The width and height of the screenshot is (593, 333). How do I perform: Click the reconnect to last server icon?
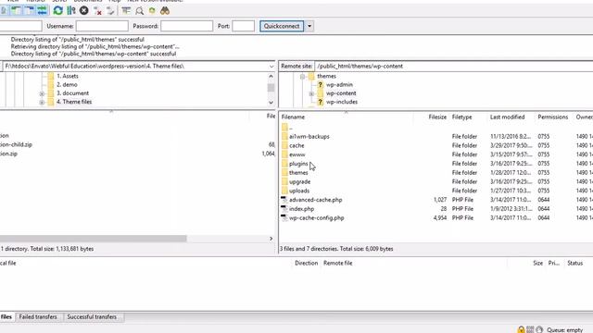click(110, 10)
